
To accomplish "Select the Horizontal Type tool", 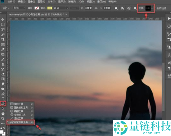I will coord(3,99).
